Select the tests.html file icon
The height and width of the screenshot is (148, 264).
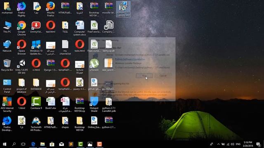(x=80, y=46)
